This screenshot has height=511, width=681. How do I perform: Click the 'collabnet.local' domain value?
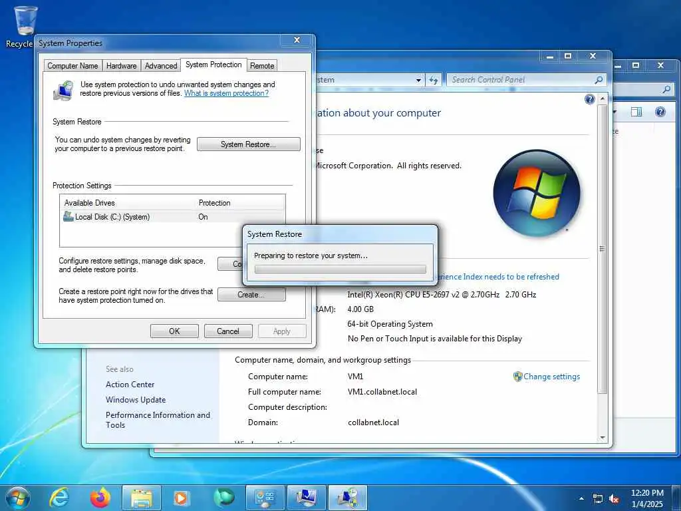pos(373,423)
